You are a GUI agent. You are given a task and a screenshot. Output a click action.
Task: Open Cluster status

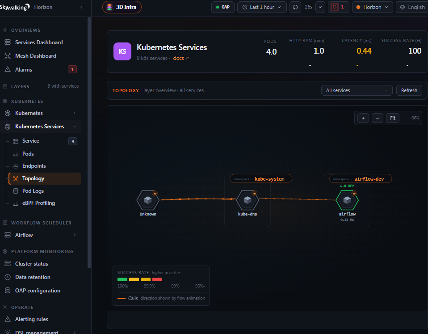pyautogui.click(x=31, y=264)
